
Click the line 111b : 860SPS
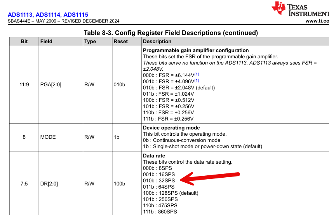tap(160, 212)
